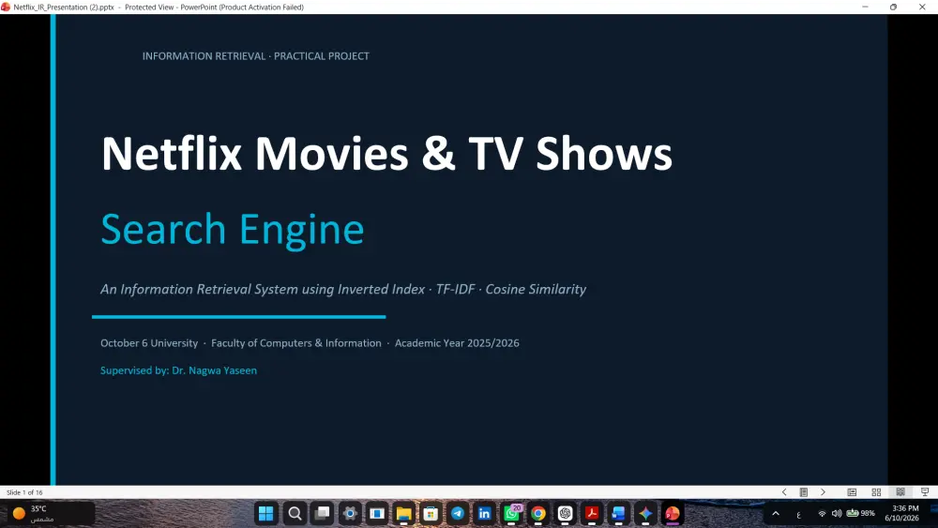
Task: Click the 'An Information Retrieval System' tagline
Action: [x=343, y=290]
